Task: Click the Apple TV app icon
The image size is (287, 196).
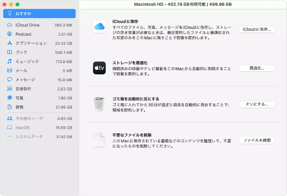Action: point(99,68)
